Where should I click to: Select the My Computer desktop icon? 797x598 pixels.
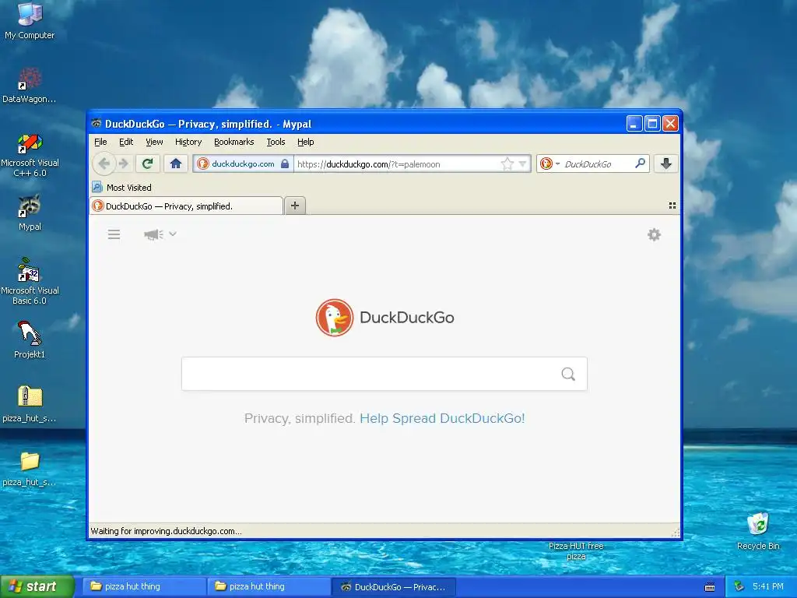pyautogui.click(x=30, y=21)
